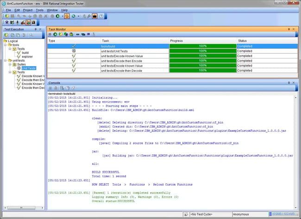Pin the Task Monitor panel
The height and width of the screenshot is (219, 301).
pos(289,29)
